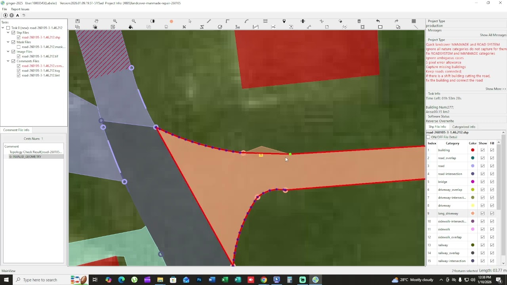Click the location pin marker icon
The width and height of the screenshot is (507, 285).
tap(284, 21)
